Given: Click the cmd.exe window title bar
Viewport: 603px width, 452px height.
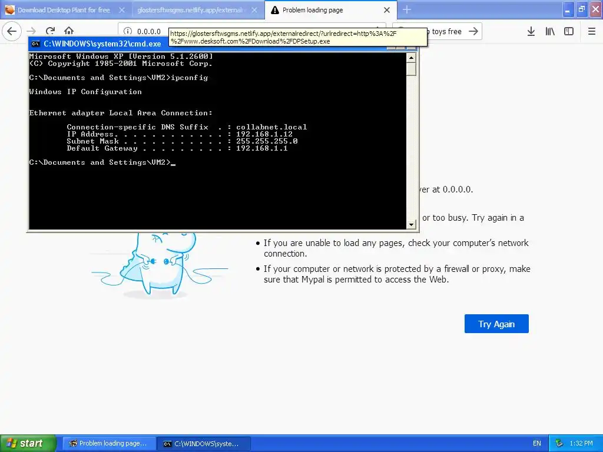Looking at the screenshot, I should [223, 44].
